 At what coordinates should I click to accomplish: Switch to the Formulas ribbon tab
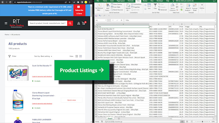130,1
